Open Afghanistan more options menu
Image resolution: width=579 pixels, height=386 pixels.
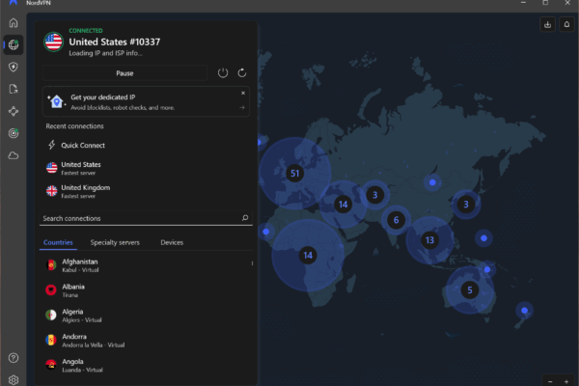[252, 262]
